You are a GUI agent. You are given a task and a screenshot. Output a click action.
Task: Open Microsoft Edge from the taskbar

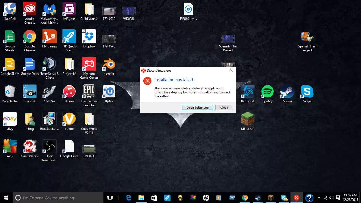point(129,198)
